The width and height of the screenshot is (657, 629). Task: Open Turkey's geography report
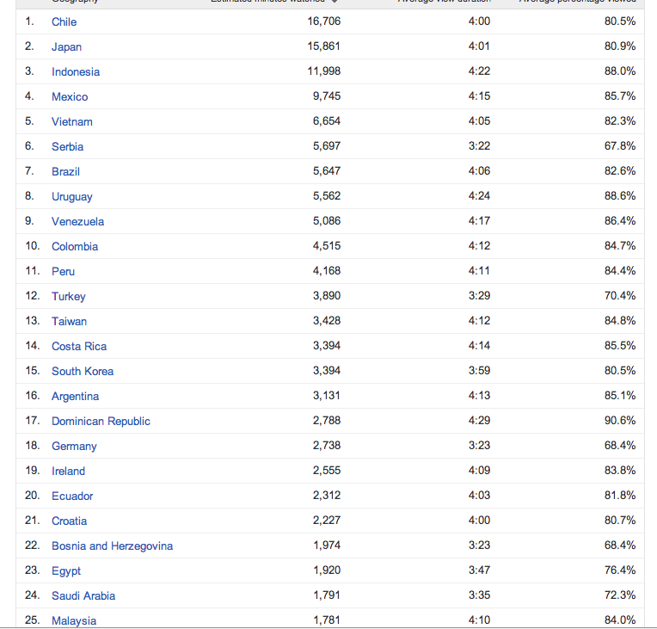pyautogui.click(x=69, y=296)
